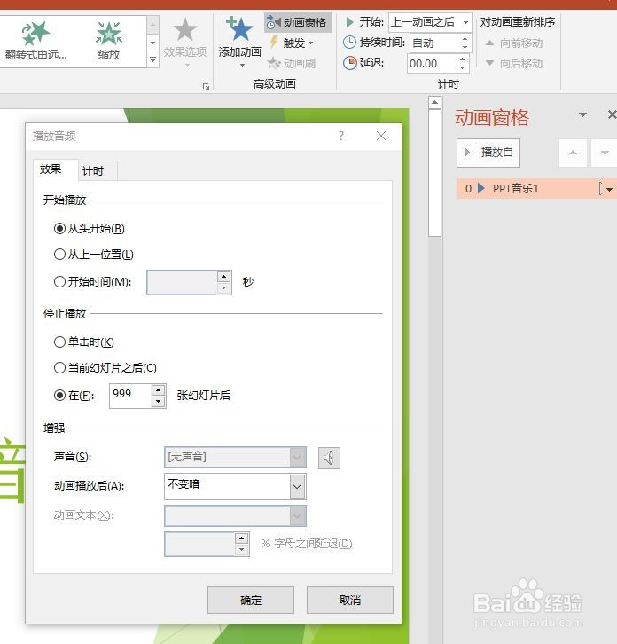Click 播放自 play button in pane
This screenshot has width=617, height=644.
[x=488, y=153]
